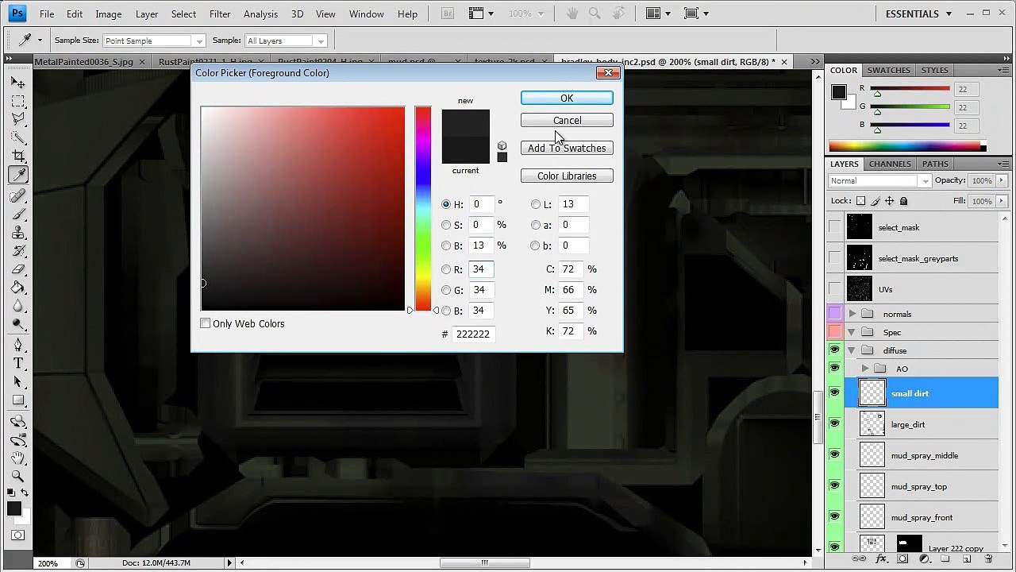Open the Layer menu
This screenshot has width=1016, height=572.
[147, 14]
